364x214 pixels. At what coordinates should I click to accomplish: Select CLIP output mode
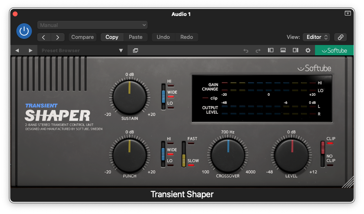pyautogui.click(x=330, y=140)
